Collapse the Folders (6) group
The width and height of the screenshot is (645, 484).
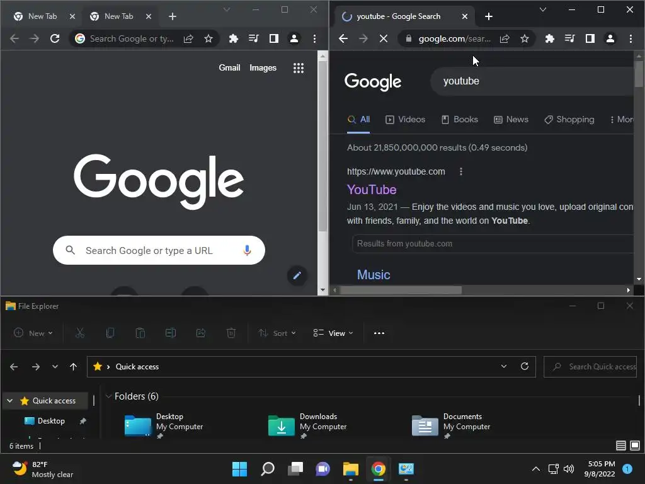point(108,396)
